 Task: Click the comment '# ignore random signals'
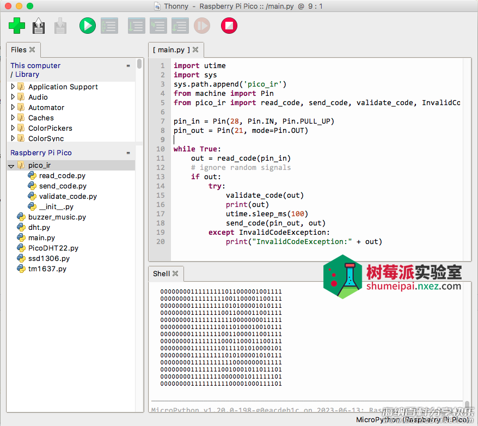[x=241, y=167]
